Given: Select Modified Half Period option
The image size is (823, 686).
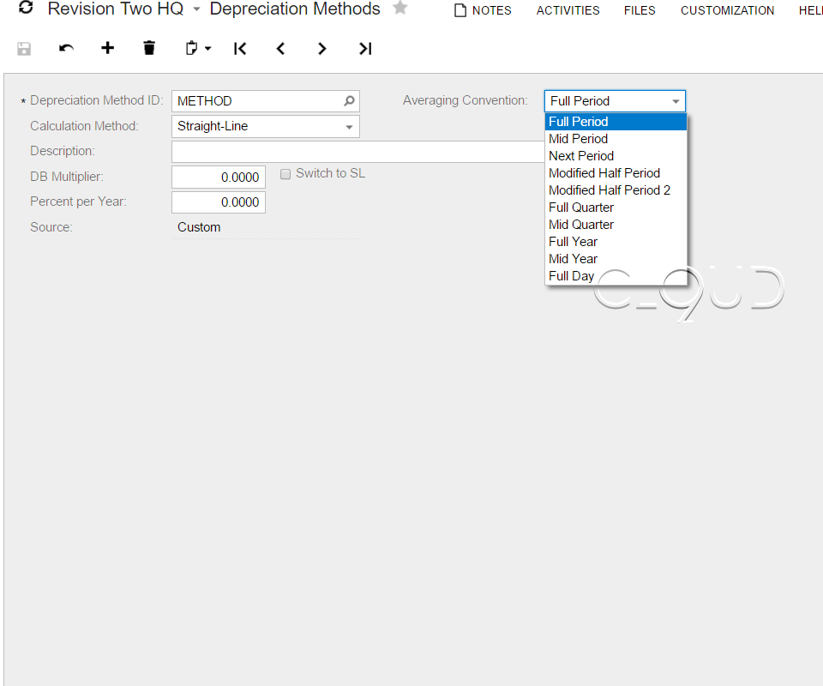Looking at the screenshot, I should point(616,173).
